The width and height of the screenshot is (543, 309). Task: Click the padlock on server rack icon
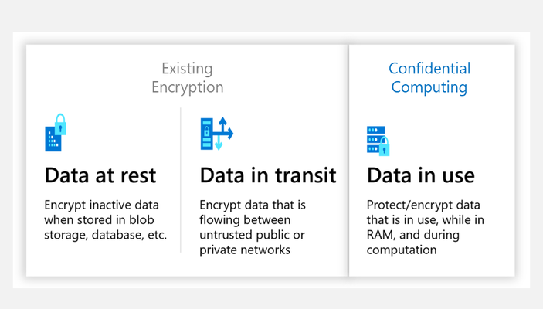tap(384, 146)
